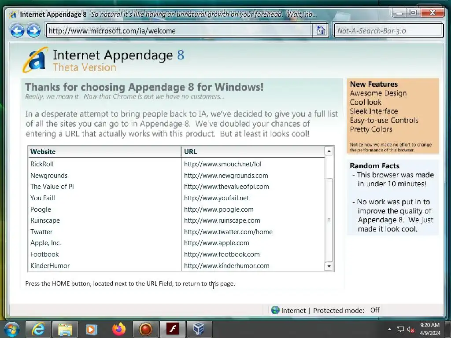
Task: Open the Windows Media Player taskbar icon
Action: coord(92,329)
